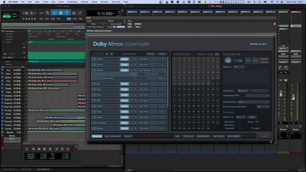
Task: Select the Percussion track name
Action: 8,121
